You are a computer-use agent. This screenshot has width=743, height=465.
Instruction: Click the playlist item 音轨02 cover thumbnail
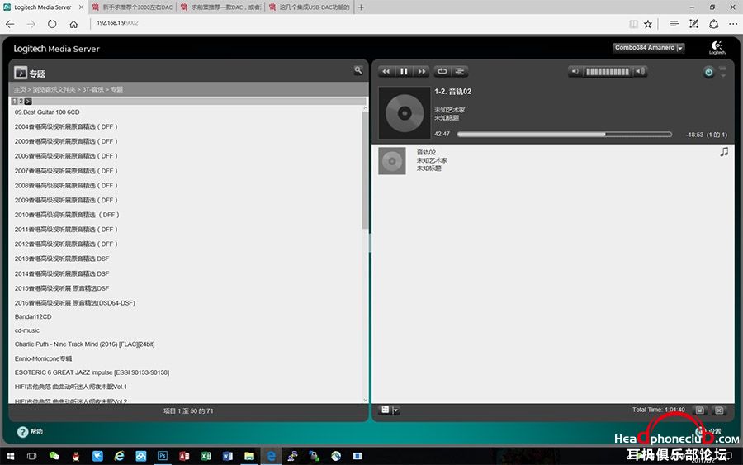tap(392, 161)
